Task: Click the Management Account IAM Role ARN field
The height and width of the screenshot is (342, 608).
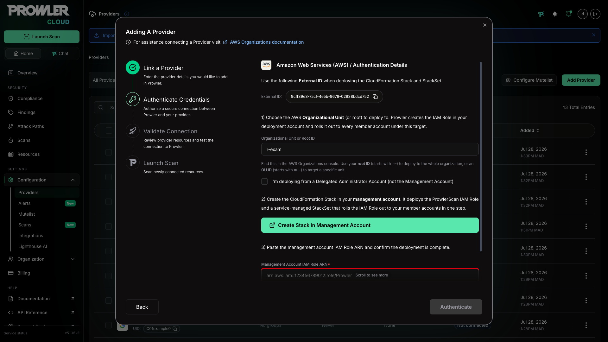Action: [370, 274]
